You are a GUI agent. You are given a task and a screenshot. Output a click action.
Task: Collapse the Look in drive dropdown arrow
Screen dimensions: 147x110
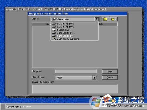pyautogui.click(x=97, y=19)
